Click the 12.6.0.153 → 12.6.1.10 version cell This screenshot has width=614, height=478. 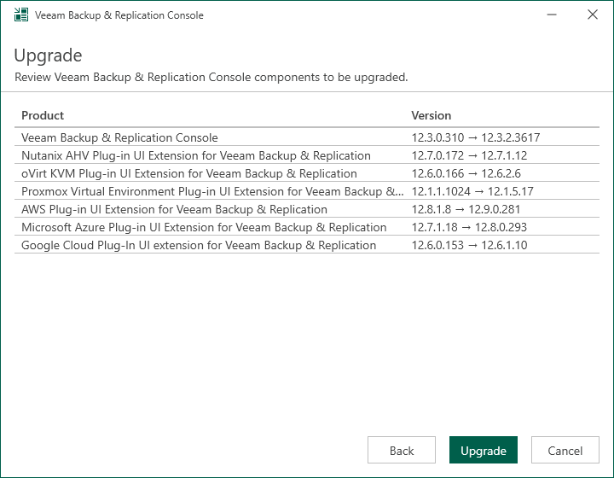pos(469,245)
